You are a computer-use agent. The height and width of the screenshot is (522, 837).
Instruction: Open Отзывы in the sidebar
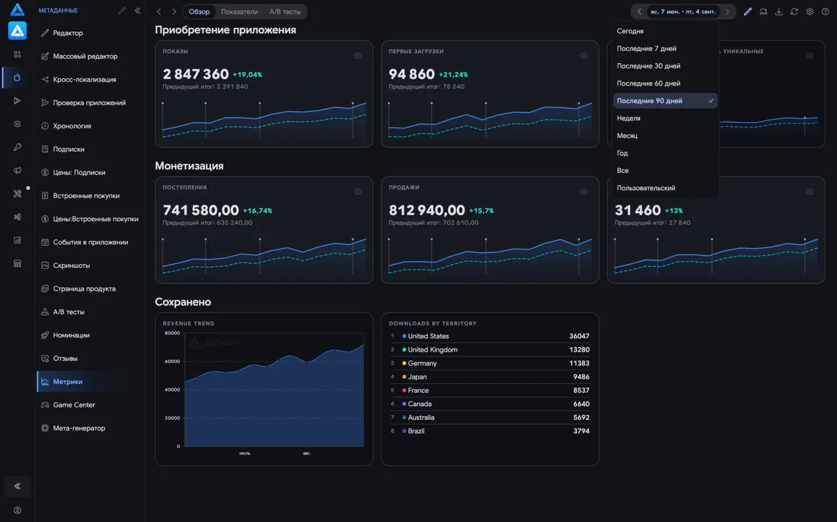tap(90, 359)
